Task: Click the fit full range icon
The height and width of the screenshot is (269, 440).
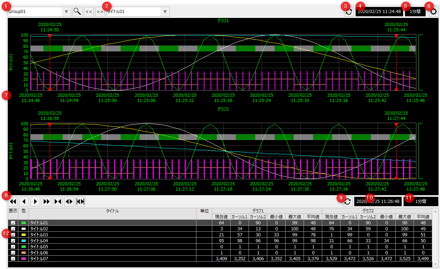Action: point(80,201)
